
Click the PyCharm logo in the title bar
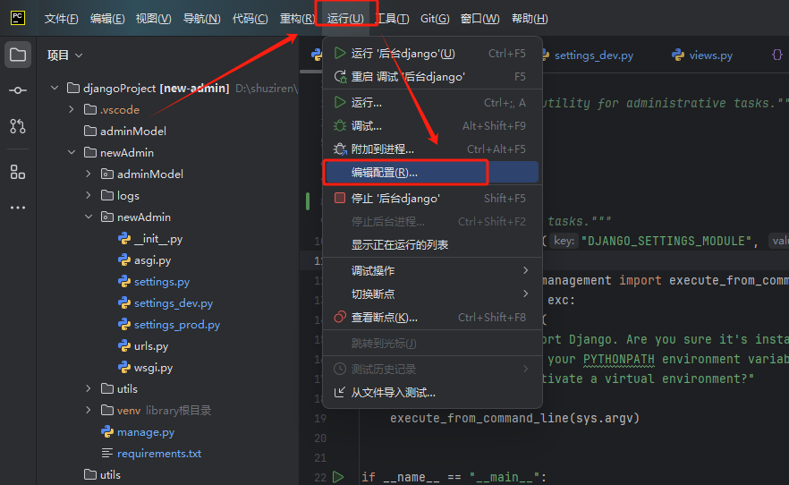tap(18, 18)
